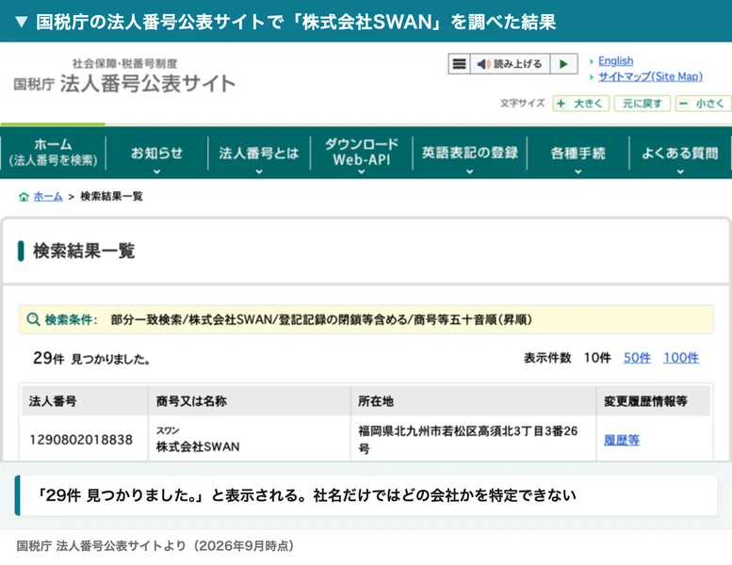Open サイトマップ(Site Map) link
Screen dimensions: 732x565
(x=650, y=76)
